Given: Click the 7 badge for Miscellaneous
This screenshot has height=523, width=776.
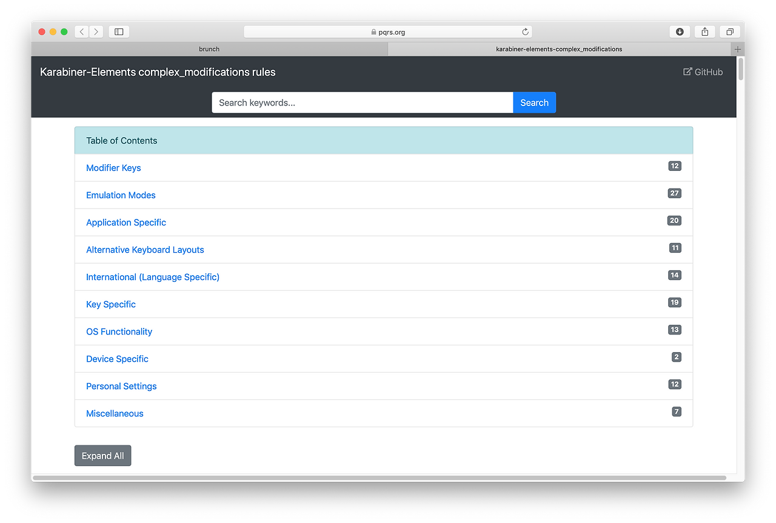Looking at the screenshot, I should 677,411.
